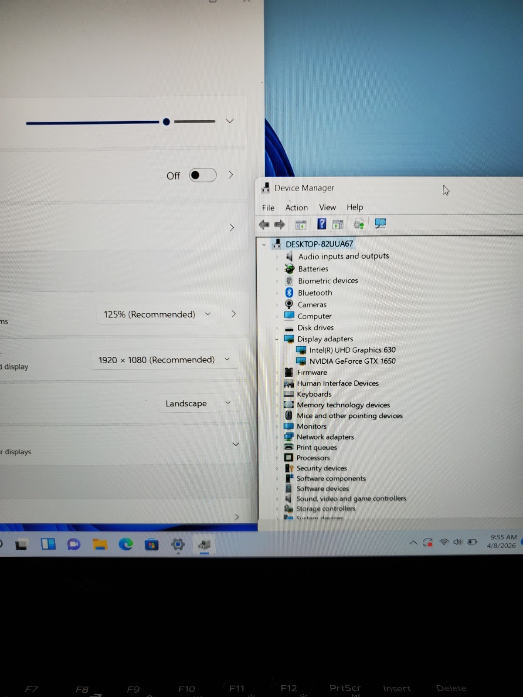Open the clock showing 9:55 AM

503,541
